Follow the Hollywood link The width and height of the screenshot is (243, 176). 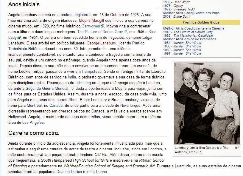pos(17,117)
